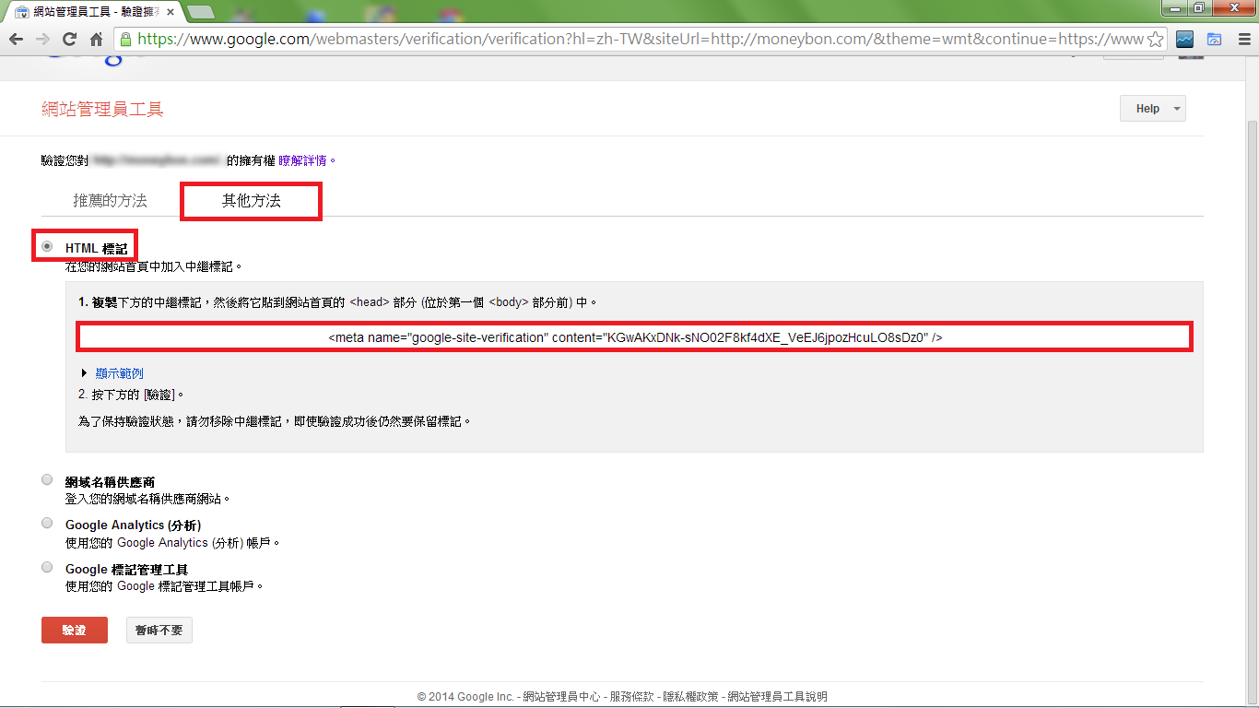Open the browser Home page
This screenshot has height=708, width=1259.
click(96, 39)
